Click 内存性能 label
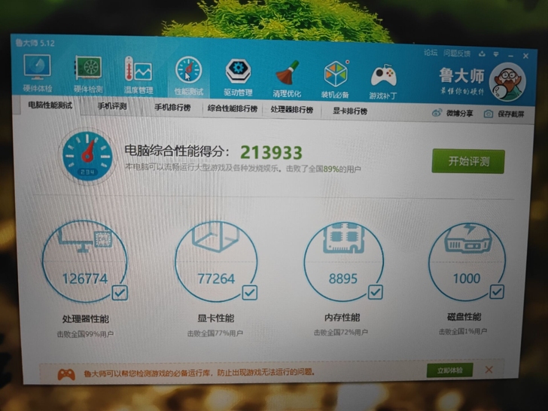The width and height of the screenshot is (548, 411). [342, 318]
